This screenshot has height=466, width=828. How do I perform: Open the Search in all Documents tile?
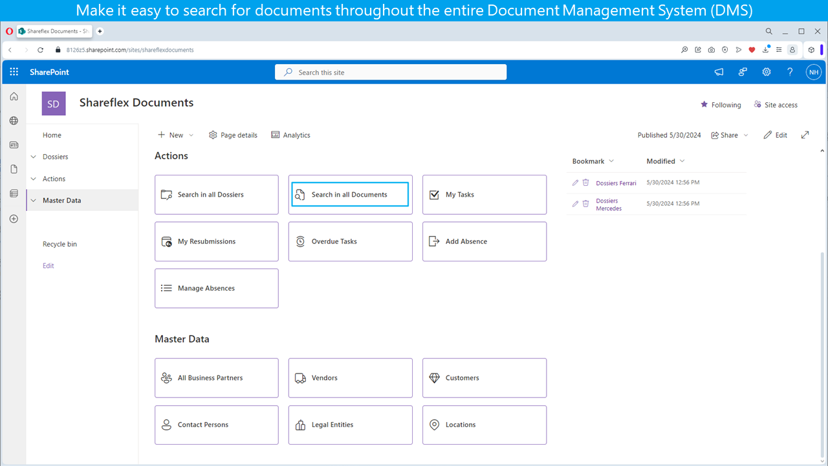350,195
